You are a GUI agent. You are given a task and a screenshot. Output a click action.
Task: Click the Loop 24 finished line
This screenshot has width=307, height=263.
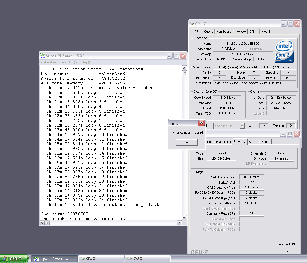(87, 200)
